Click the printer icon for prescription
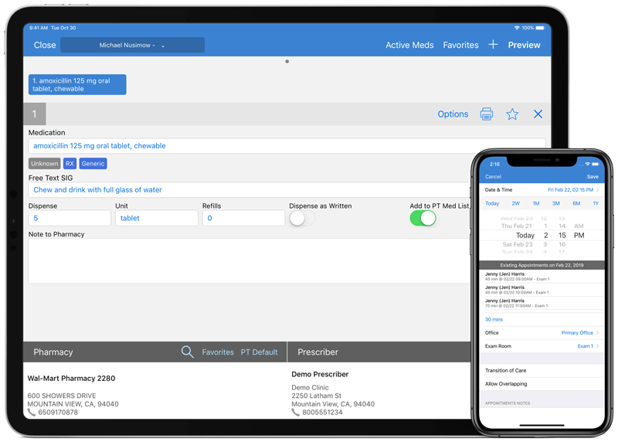This screenshot has width=618, height=442. click(487, 114)
